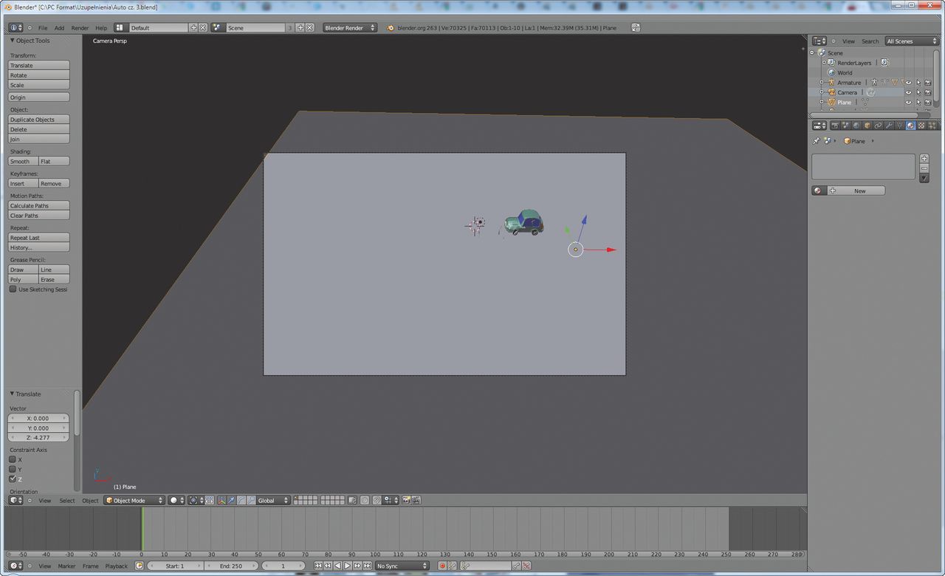The height and width of the screenshot is (576, 945).
Task: Open the Texture properties checker icon
Action: 921,126
